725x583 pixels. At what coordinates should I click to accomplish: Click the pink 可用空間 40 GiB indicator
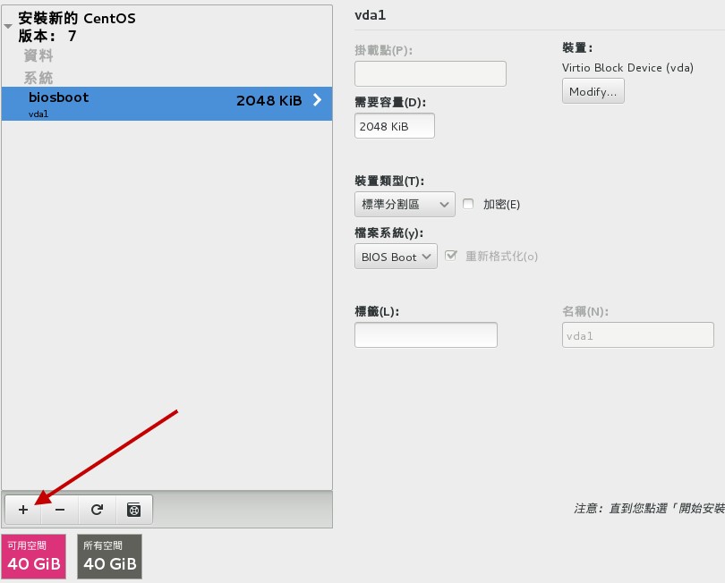pyautogui.click(x=33, y=555)
